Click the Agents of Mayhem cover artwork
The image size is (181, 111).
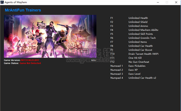click(x=50, y=36)
